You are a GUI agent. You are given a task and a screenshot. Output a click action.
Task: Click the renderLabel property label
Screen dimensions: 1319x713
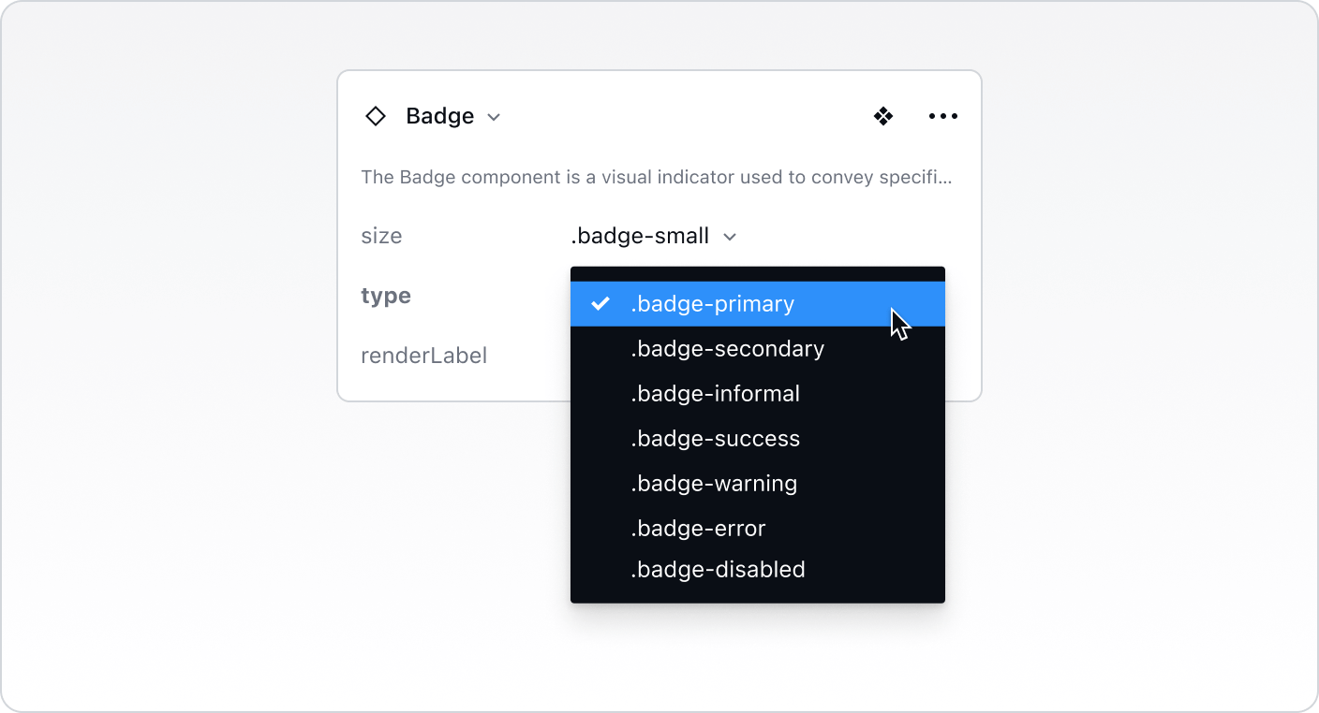pyautogui.click(x=423, y=356)
